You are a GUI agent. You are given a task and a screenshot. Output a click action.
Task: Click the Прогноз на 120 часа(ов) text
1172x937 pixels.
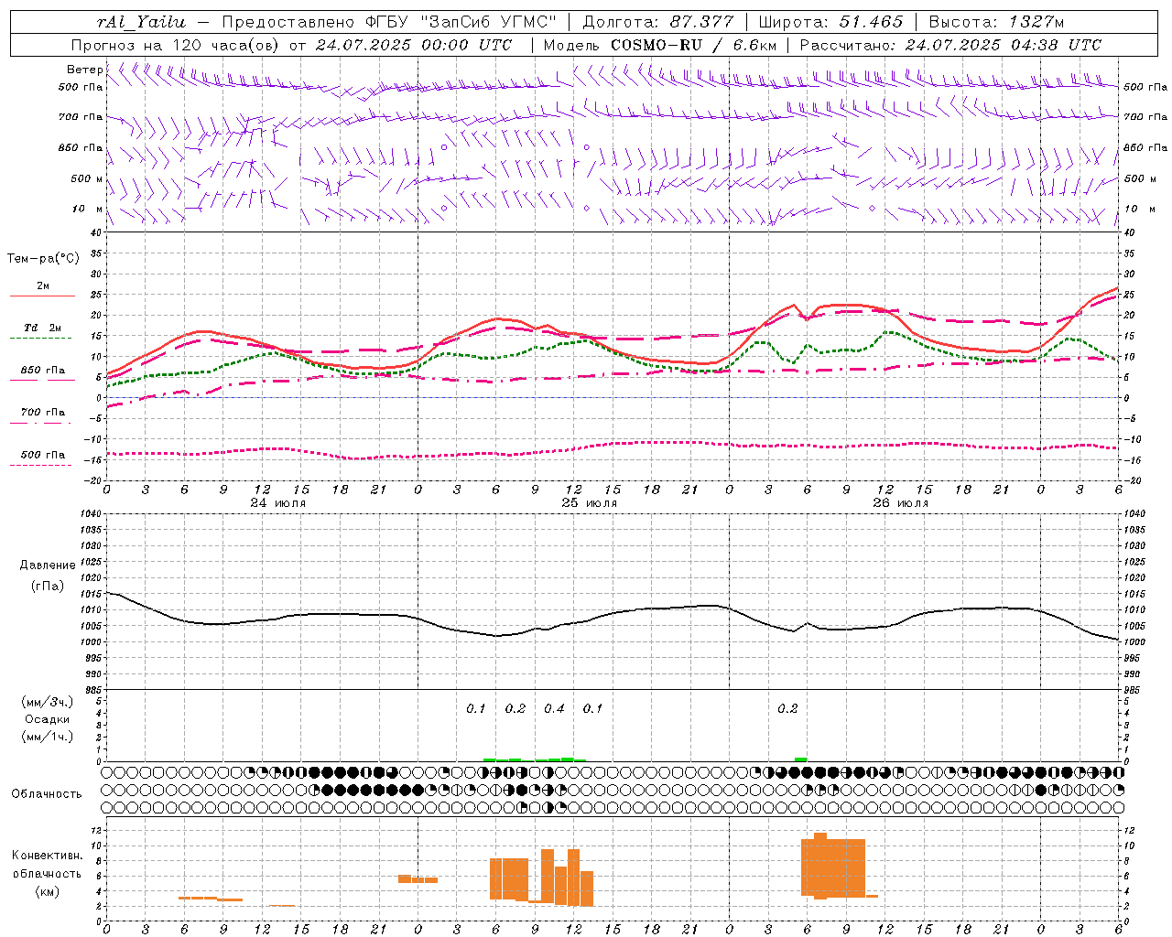click(x=176, y=45)
